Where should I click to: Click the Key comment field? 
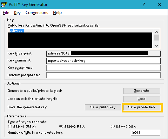[x=103, y=61]
